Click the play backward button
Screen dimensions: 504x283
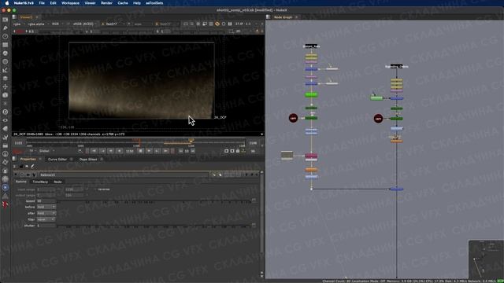click(119, 151)
